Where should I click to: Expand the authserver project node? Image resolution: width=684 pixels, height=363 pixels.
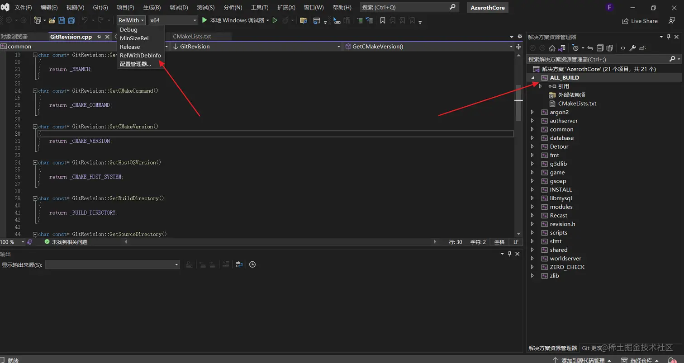[x=532, y=121]
